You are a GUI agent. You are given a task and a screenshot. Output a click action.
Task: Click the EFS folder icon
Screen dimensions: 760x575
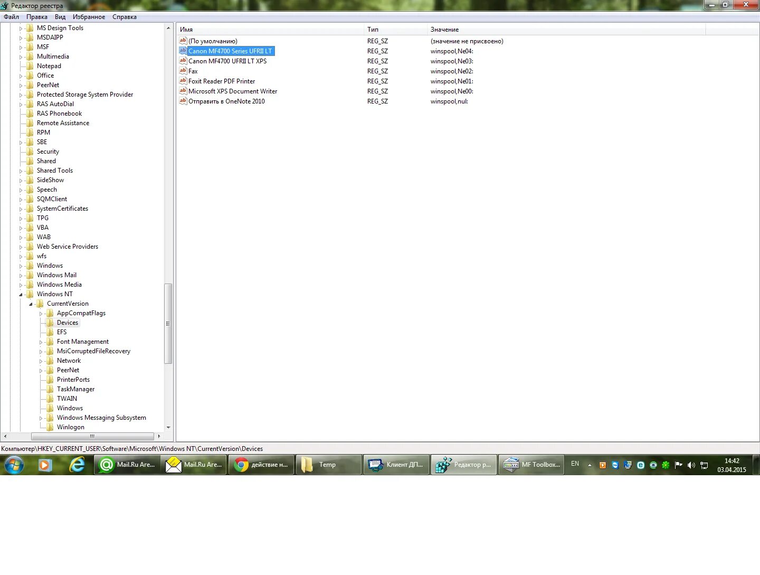50,332
